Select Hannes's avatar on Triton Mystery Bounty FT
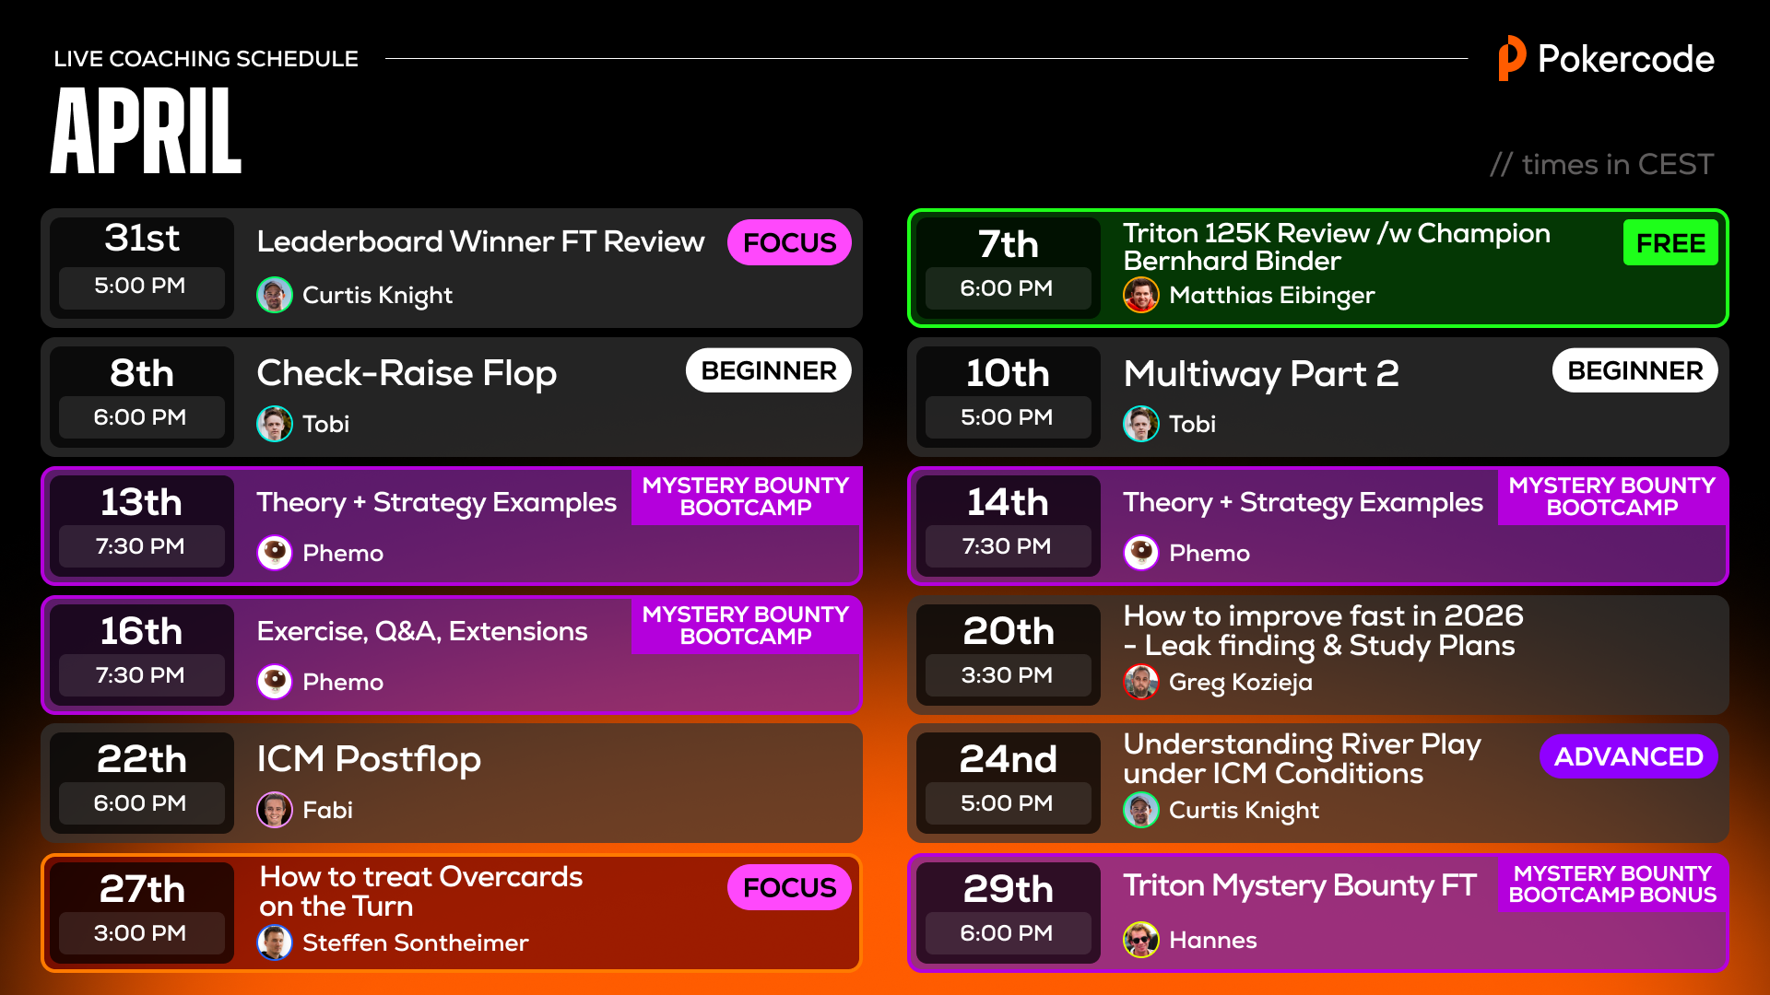 coord(1141,941)
